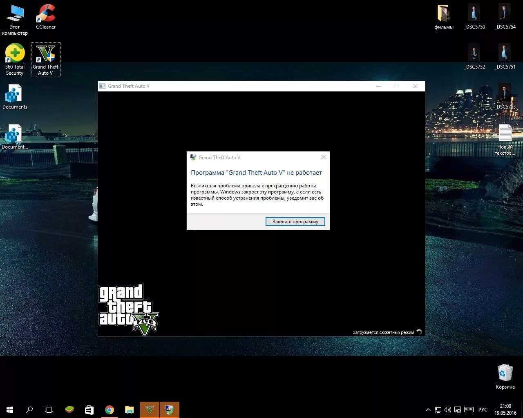Click GTA V error dialog title icon
Viewport: 523px width, 418px height.
(x=193, y=157)
